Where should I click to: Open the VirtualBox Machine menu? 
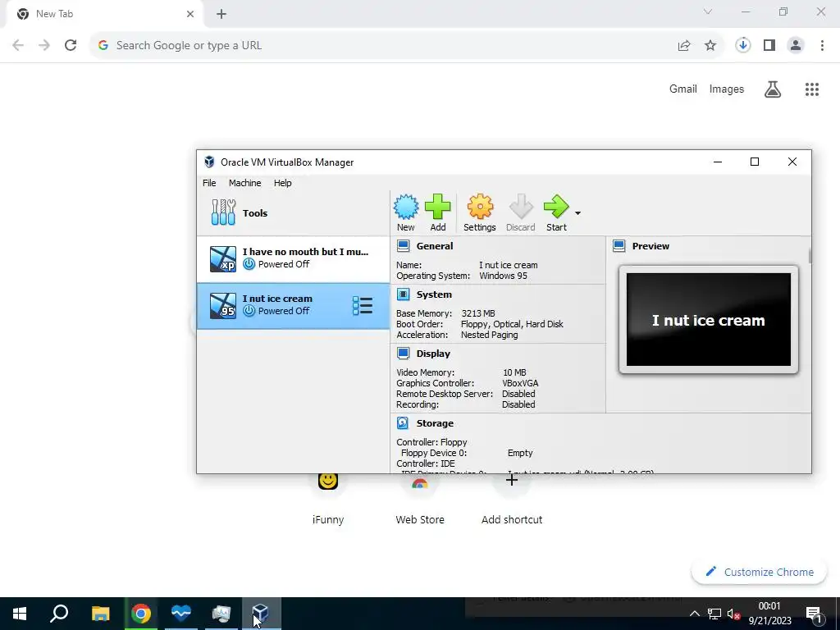(x=244, y=183)
